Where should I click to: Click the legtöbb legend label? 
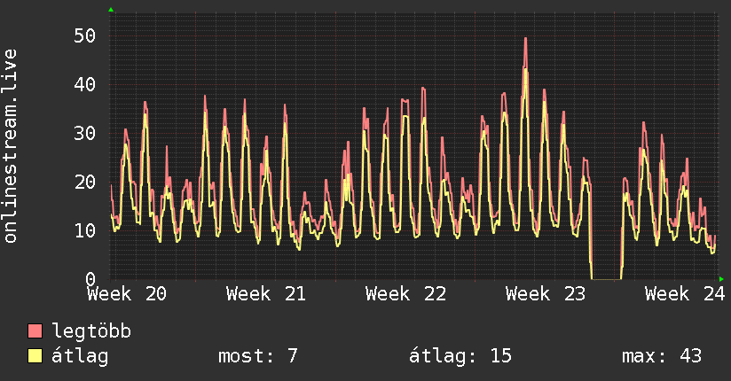coord(91,331)
